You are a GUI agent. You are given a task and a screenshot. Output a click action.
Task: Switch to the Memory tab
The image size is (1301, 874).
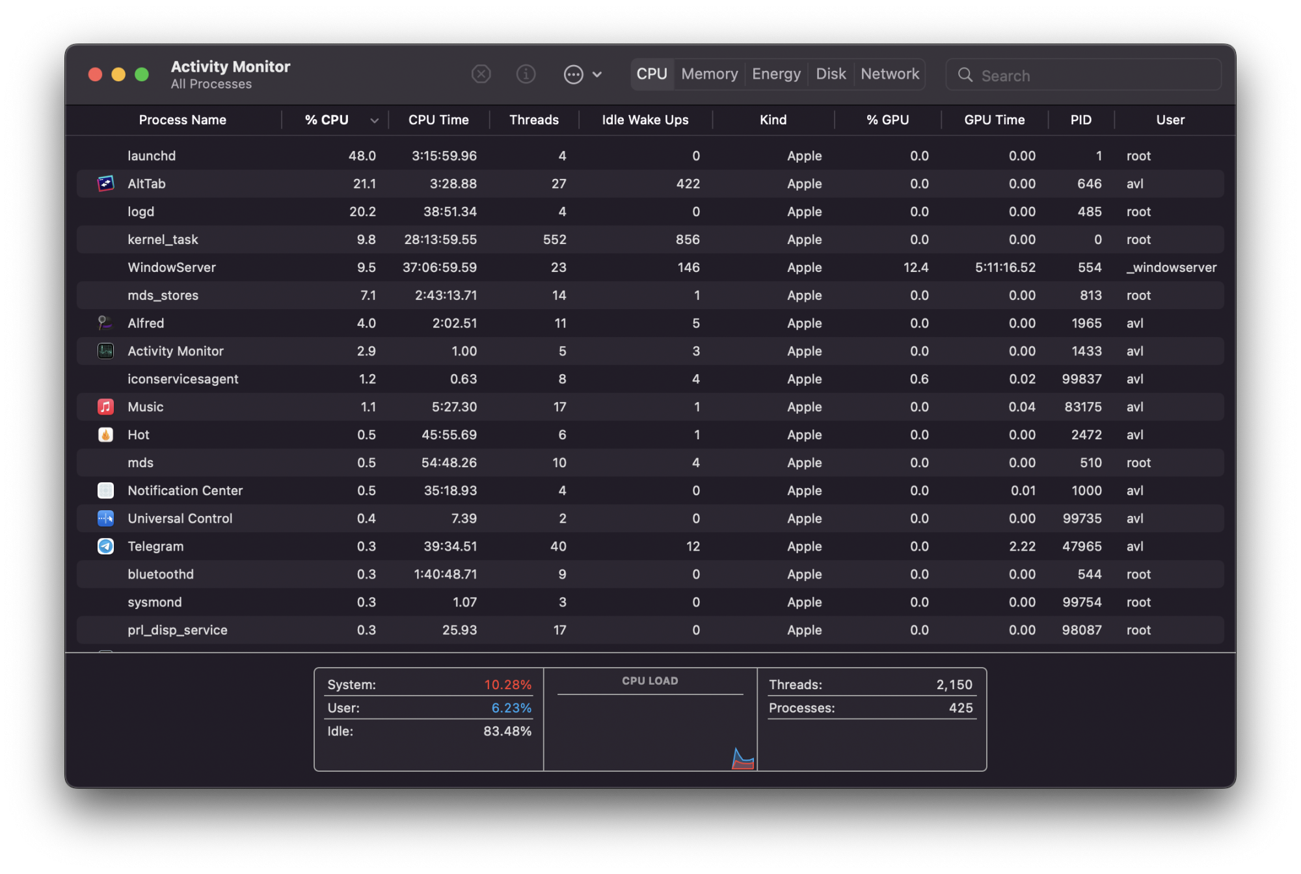coord(709,74)
